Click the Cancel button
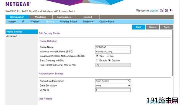 153,27
